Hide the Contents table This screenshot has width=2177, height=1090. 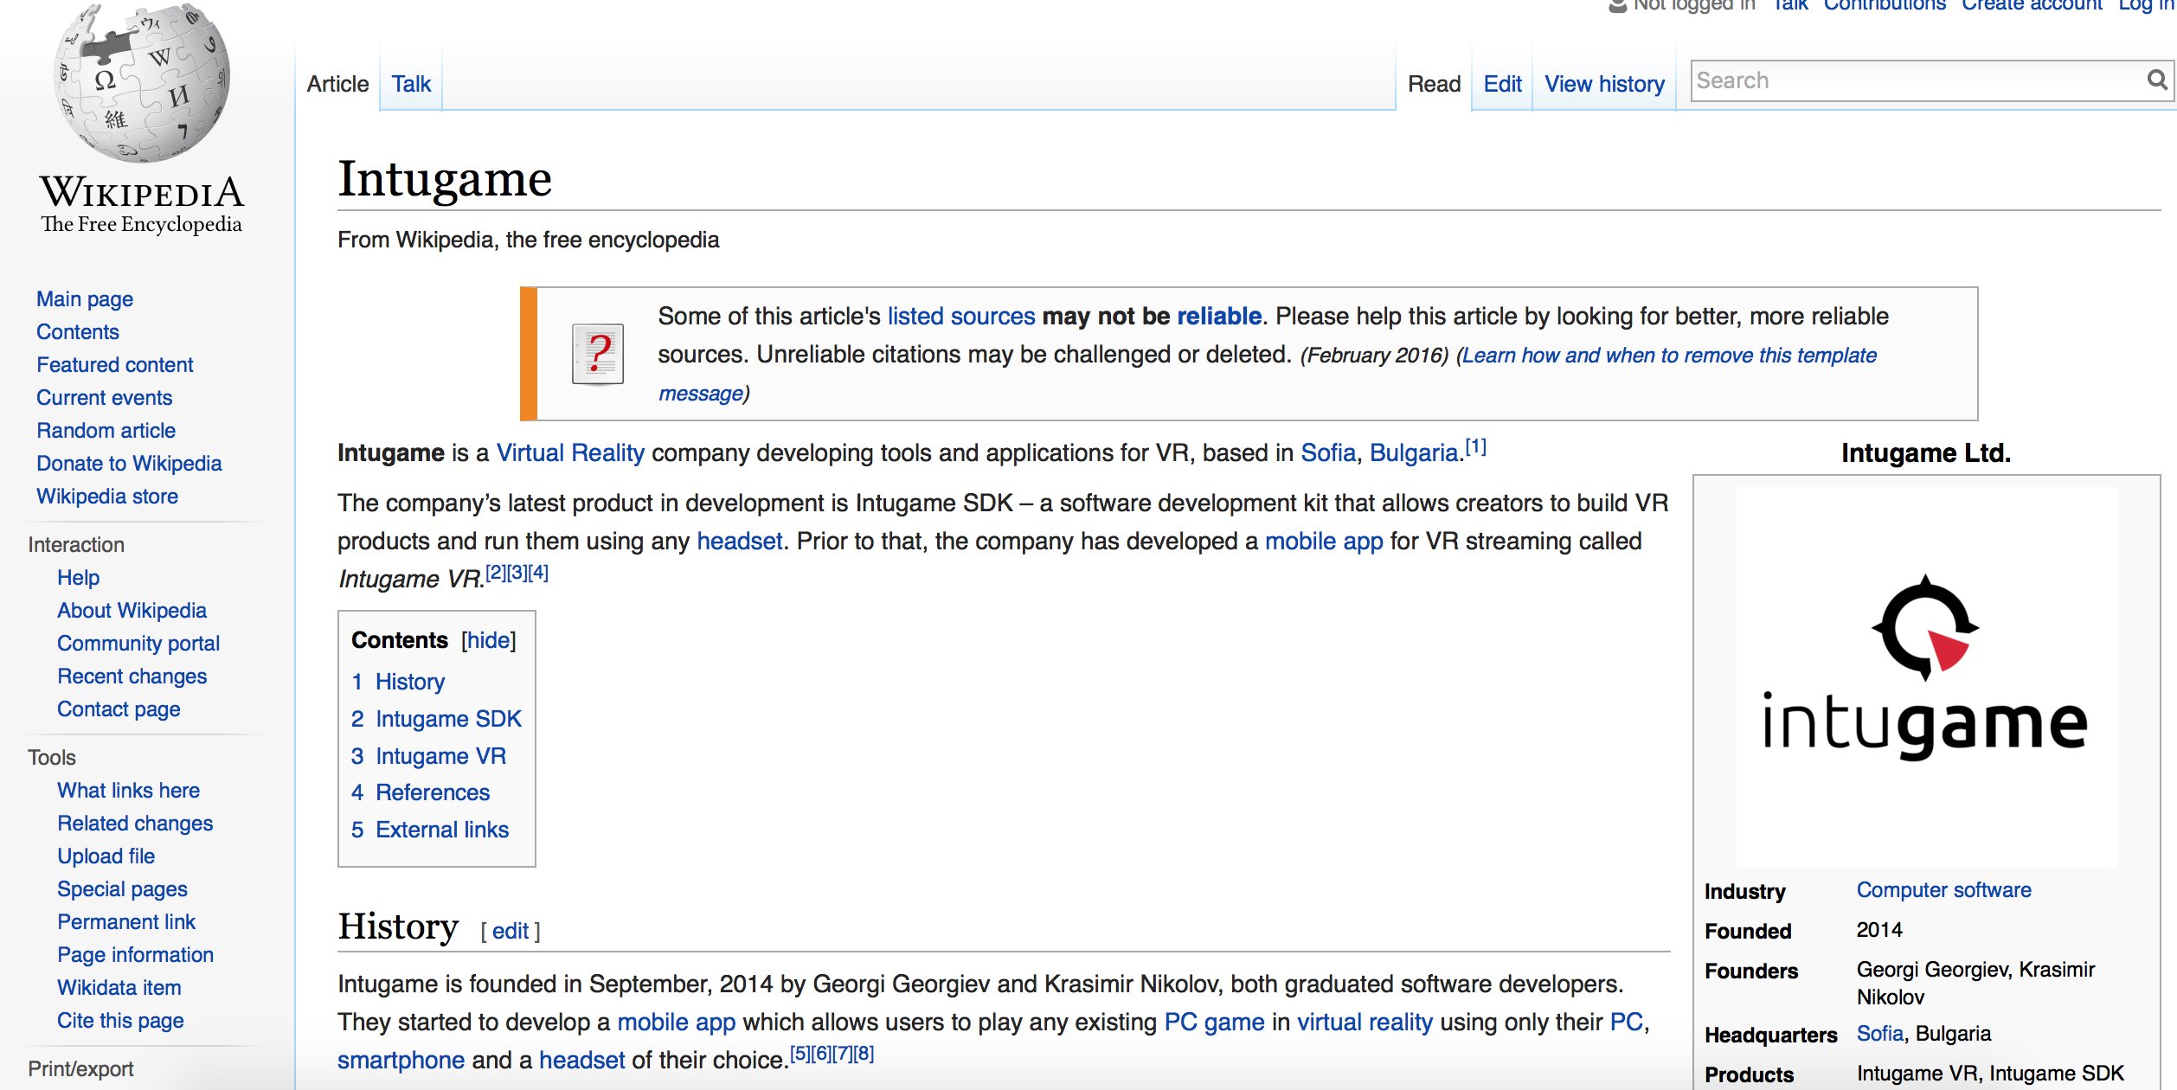pos(489,640)
